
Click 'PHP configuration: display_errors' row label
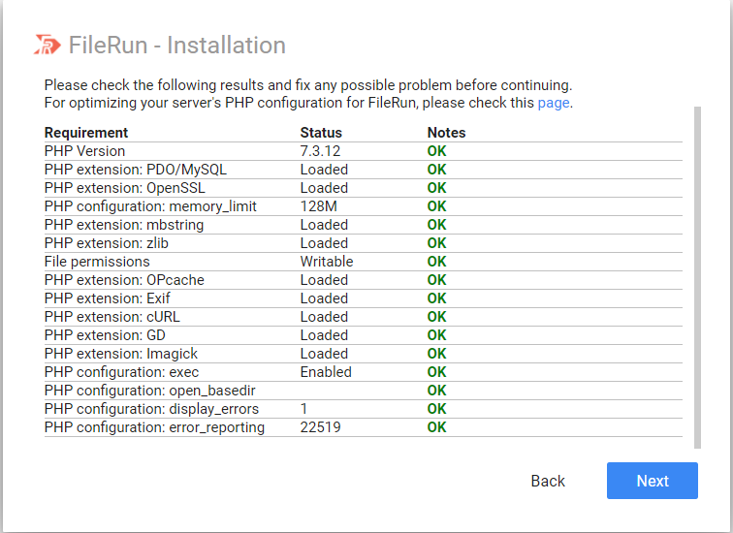[151, 409]
